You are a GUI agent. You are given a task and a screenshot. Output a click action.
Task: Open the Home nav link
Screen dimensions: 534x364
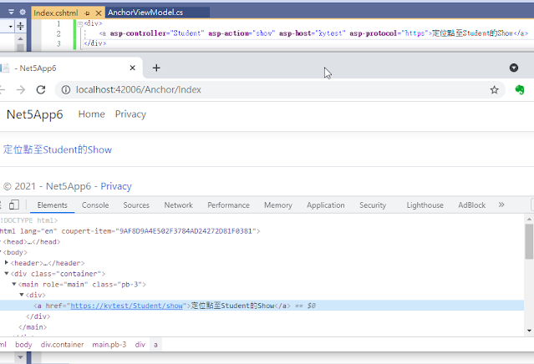[x=92, y=114]
